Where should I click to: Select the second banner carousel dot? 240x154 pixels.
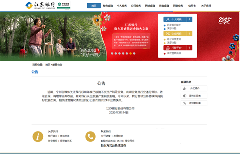point(116,53)
